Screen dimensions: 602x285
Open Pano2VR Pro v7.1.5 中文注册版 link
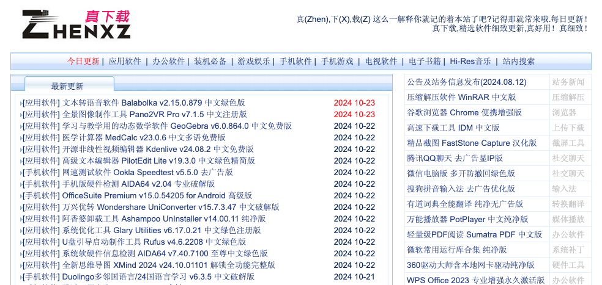[x=154, y=114]
